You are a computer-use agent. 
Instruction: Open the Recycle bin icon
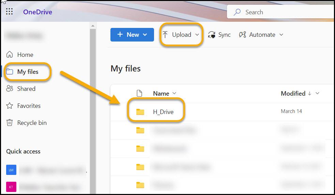point(10,123)
